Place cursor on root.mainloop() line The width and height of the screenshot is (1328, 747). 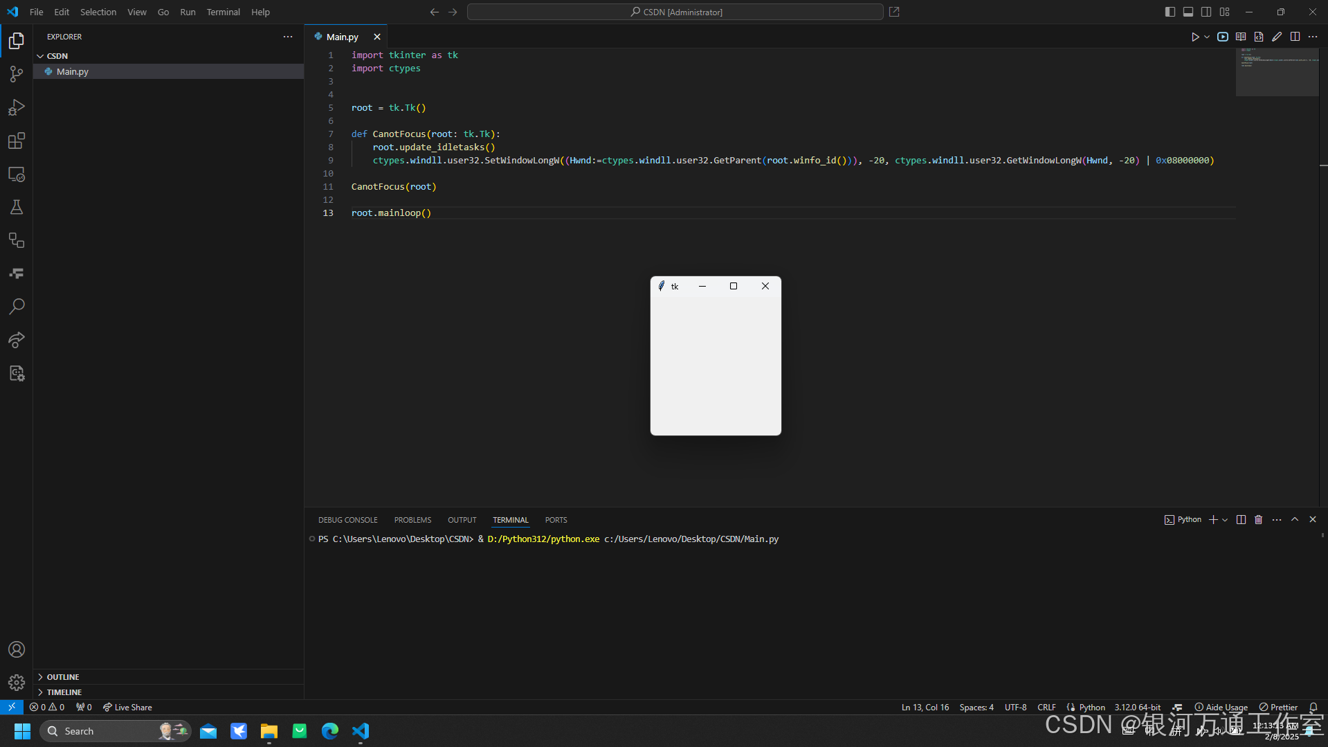pyautogui.click(x=392, y=213)
